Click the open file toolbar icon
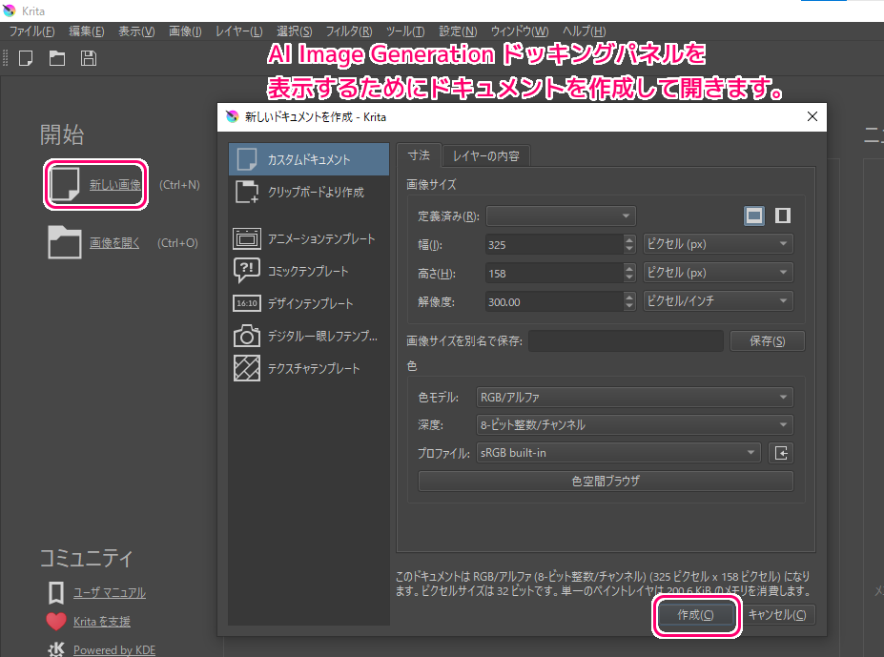 (57, 58)
